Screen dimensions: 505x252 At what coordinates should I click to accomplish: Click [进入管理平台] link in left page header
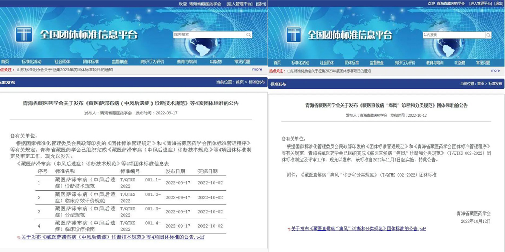(239, 3)
